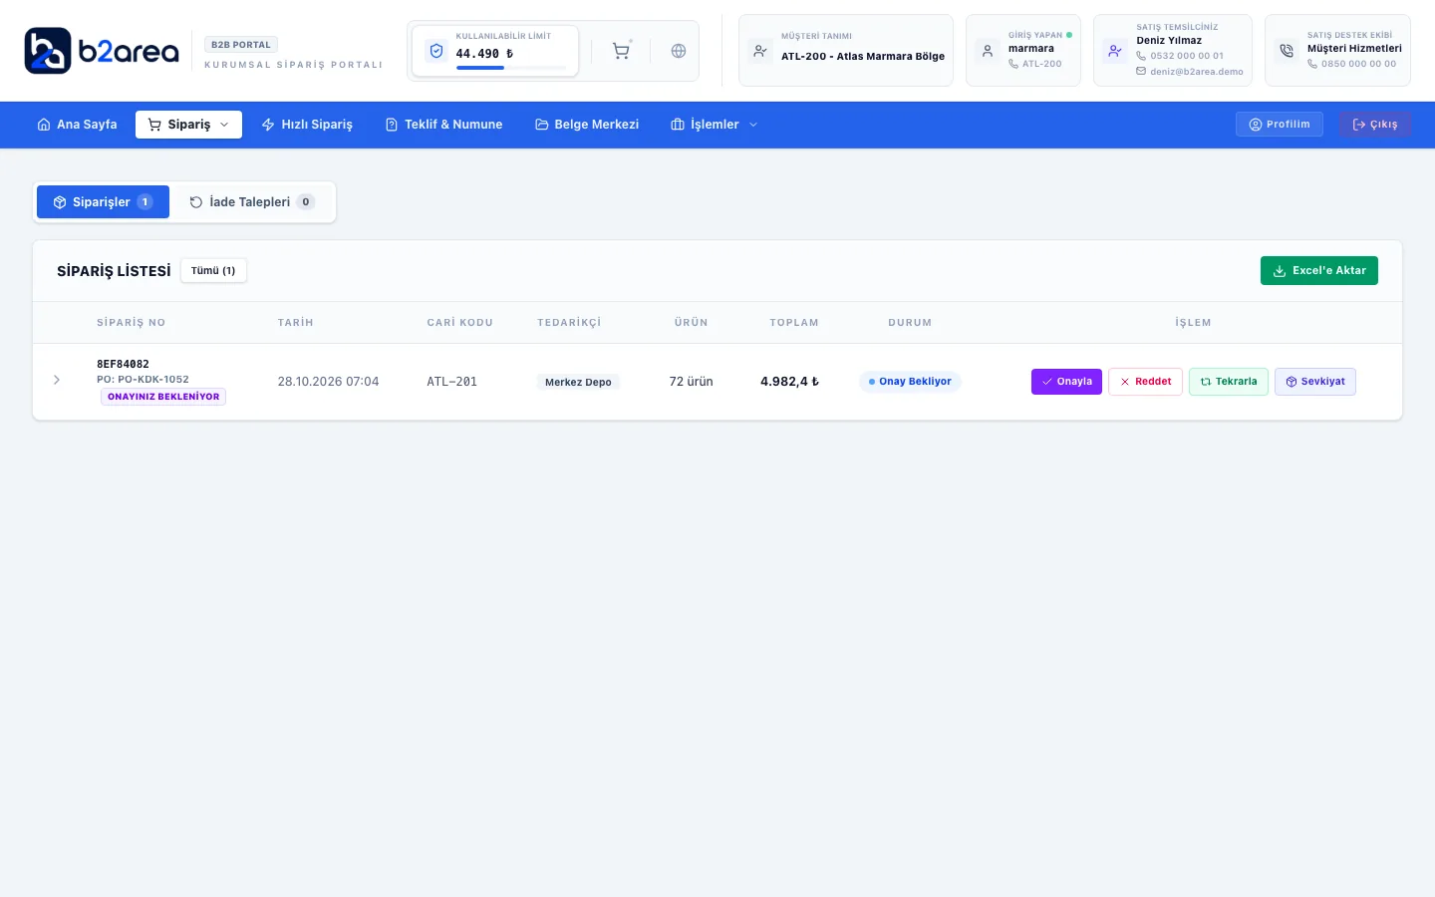This screenshot has width=1435, height=897.
Task: Click the customer definition person icon
Action: pyautogui.click(x=760, y=51)
